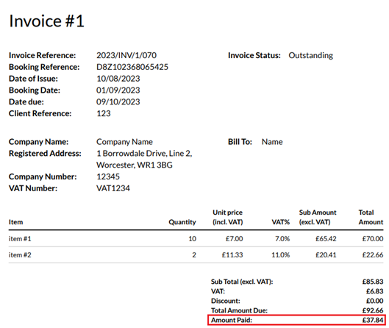Screen dimensions: 389x328
Task: Click the Quantity column header
Action: (182, 222)
